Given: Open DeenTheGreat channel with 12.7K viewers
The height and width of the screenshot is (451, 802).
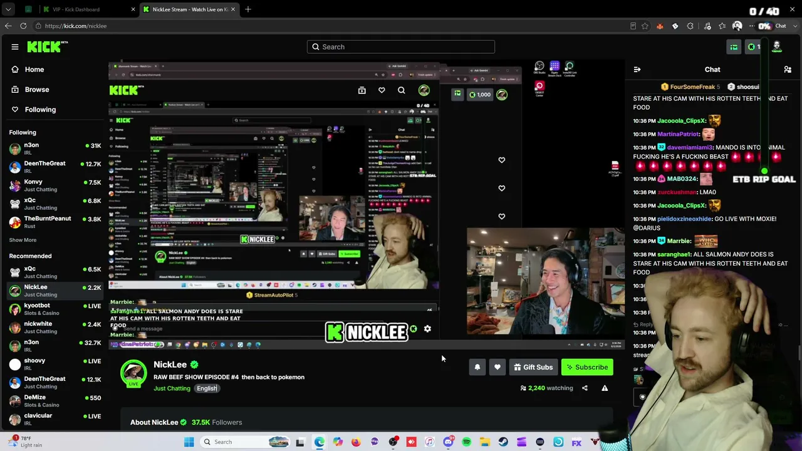Looking at the screenshot, I should (x=55, y=167).
